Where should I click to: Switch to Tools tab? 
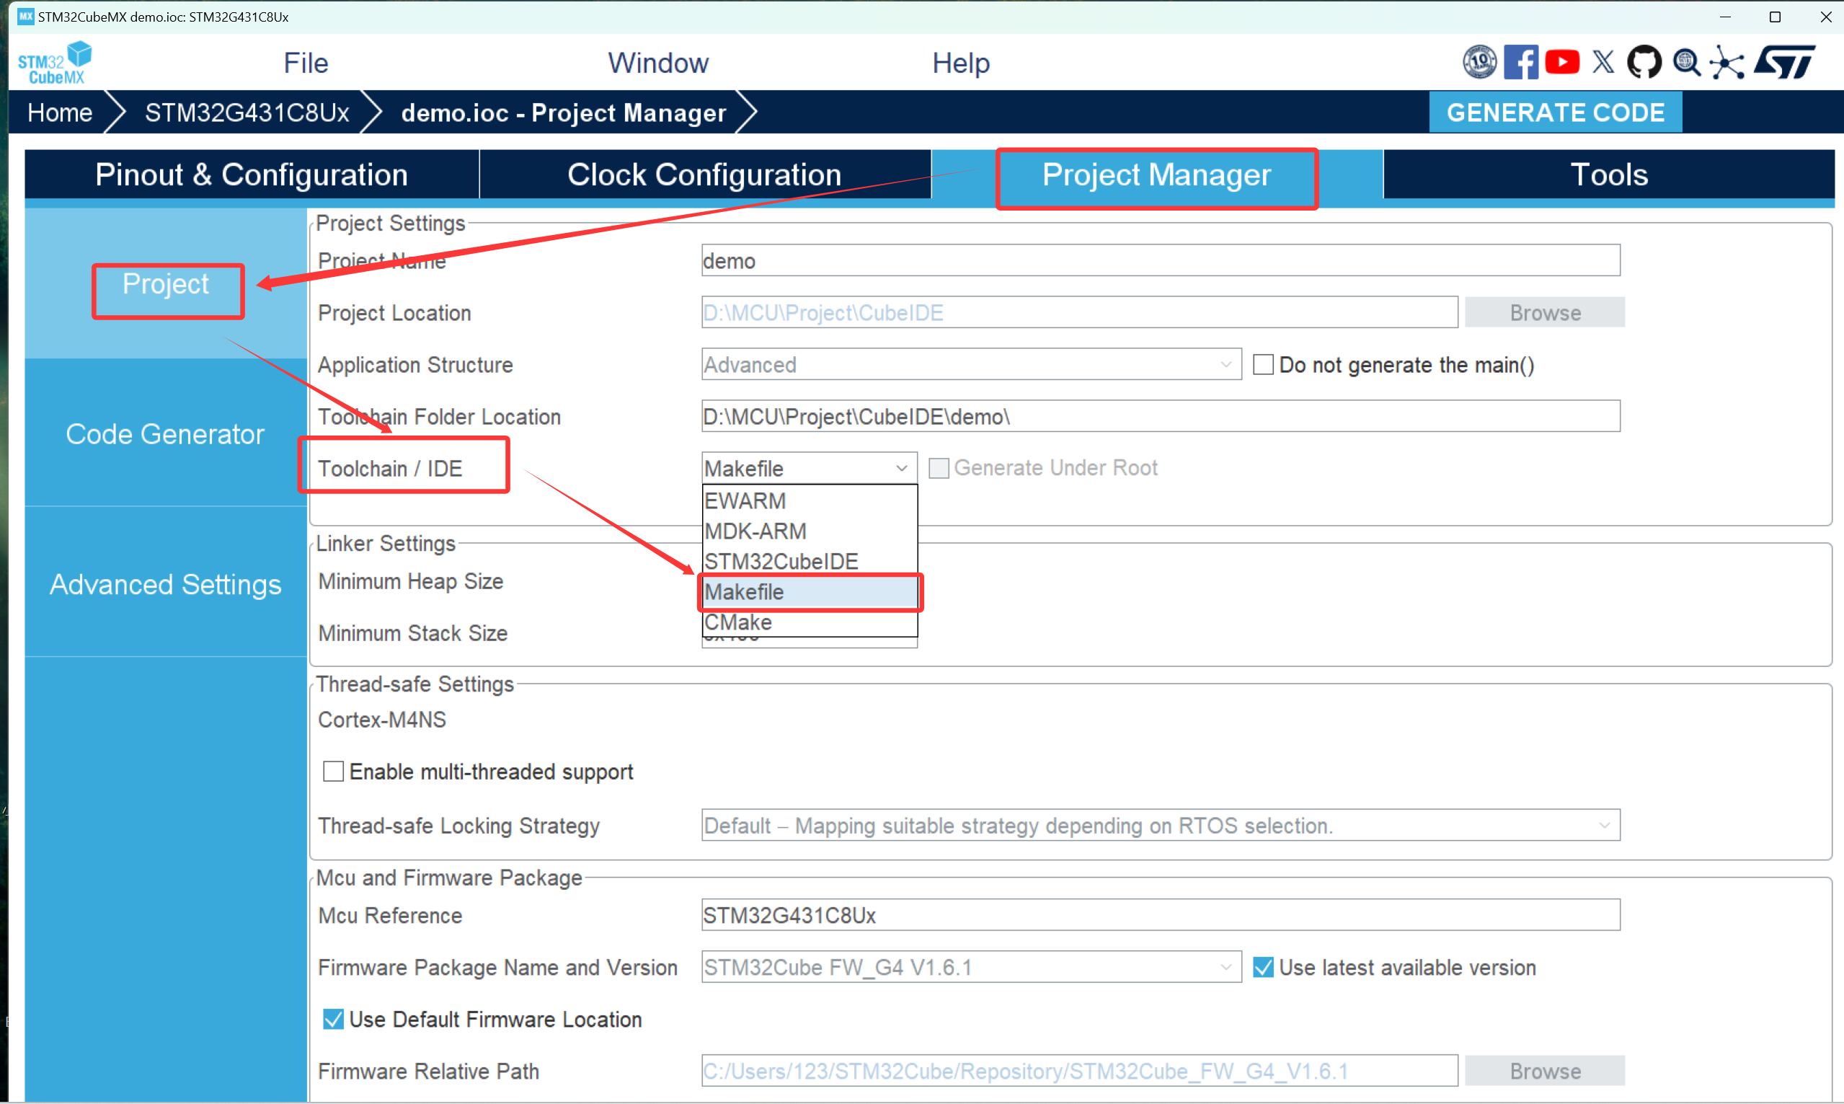[x=1608, y=175]
